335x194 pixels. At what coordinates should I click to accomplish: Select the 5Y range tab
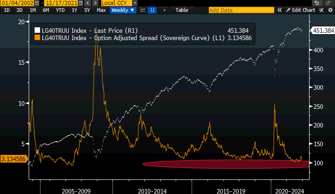coord(87,10)
